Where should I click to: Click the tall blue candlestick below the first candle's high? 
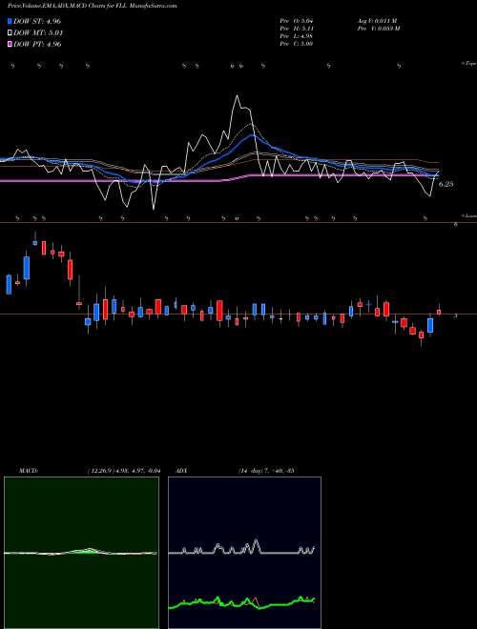tap(27, 268)
